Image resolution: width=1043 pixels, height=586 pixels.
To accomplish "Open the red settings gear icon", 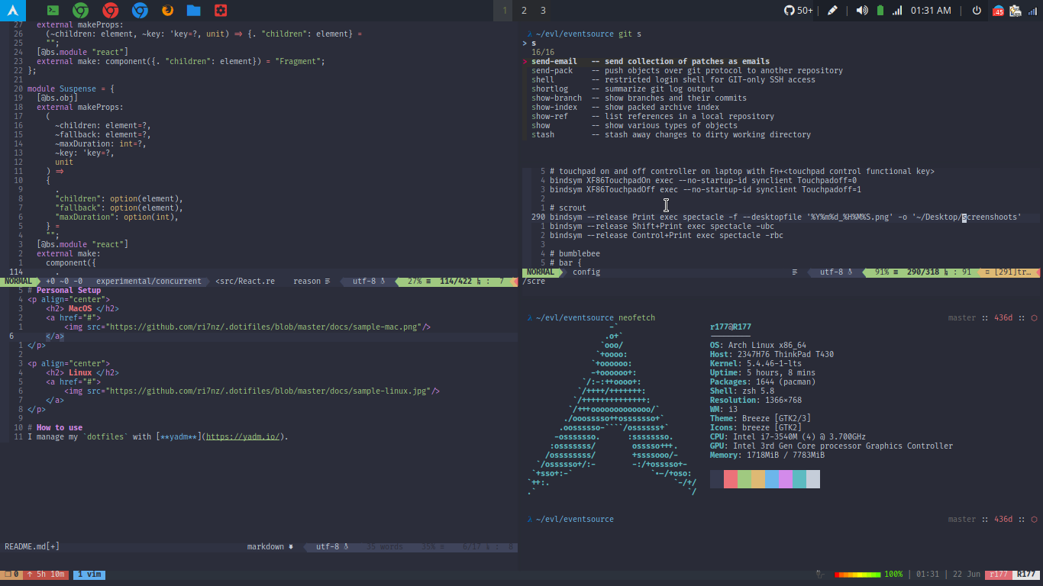I will pos(221,10).
